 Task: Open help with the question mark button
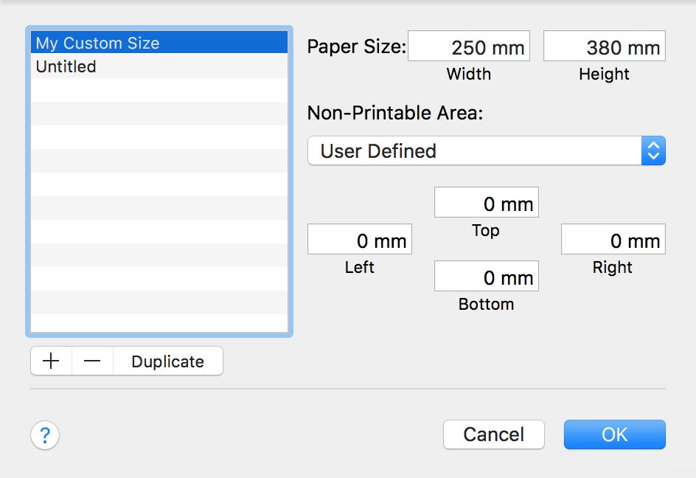click(45, 435)
